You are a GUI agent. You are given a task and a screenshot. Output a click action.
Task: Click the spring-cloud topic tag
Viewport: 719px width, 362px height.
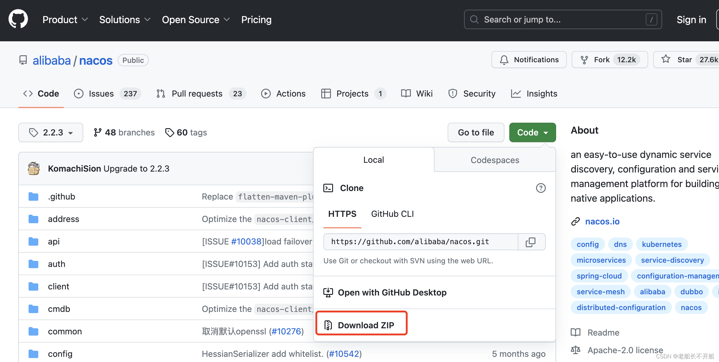(599, 276)
